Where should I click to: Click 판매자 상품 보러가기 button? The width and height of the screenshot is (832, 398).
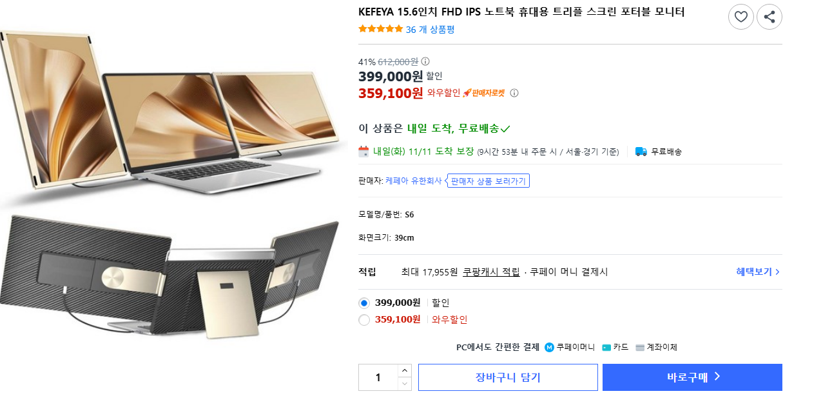(489, 181)
